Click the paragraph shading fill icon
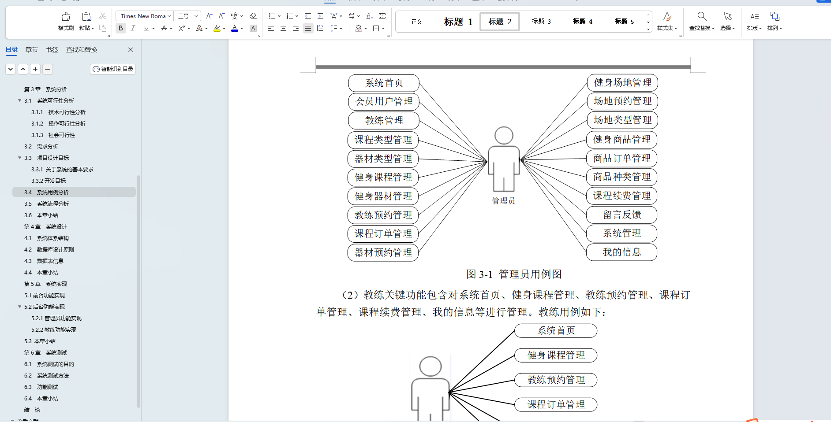This screenshot has width=831, height=422. click(359, 28)
